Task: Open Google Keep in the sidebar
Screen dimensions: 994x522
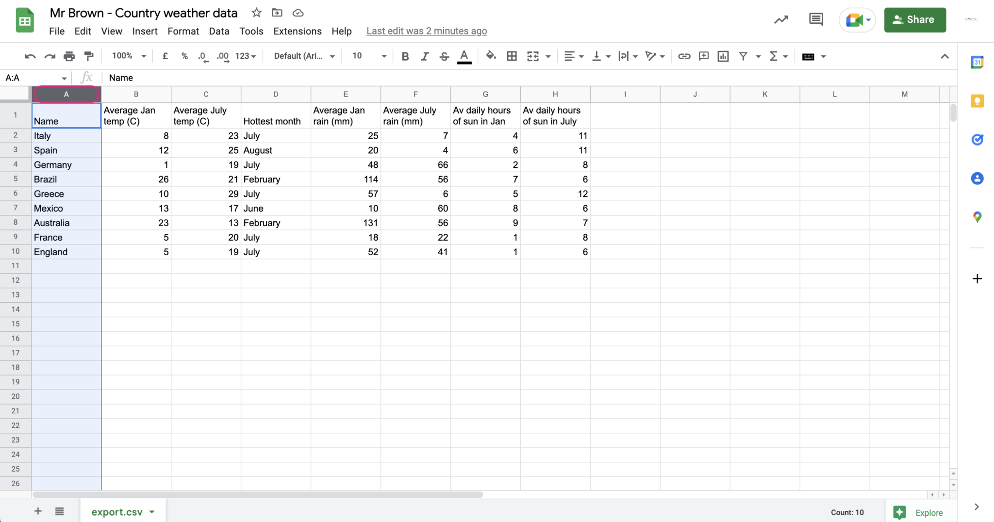Action: pyautogui.click(x=977, y=100)
